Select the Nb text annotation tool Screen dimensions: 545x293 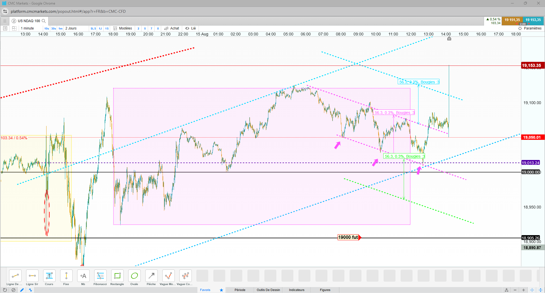point(83,278)
